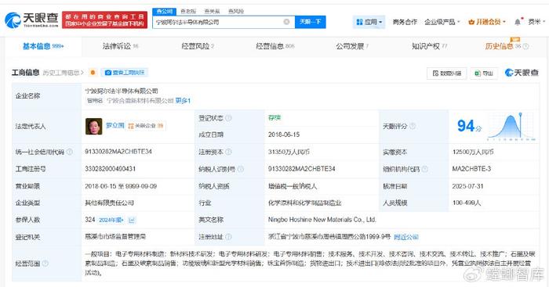This screenshot has height=287, width=549.
Task: Click the 天眼一下 search button
Action: [x=311, y=22]
